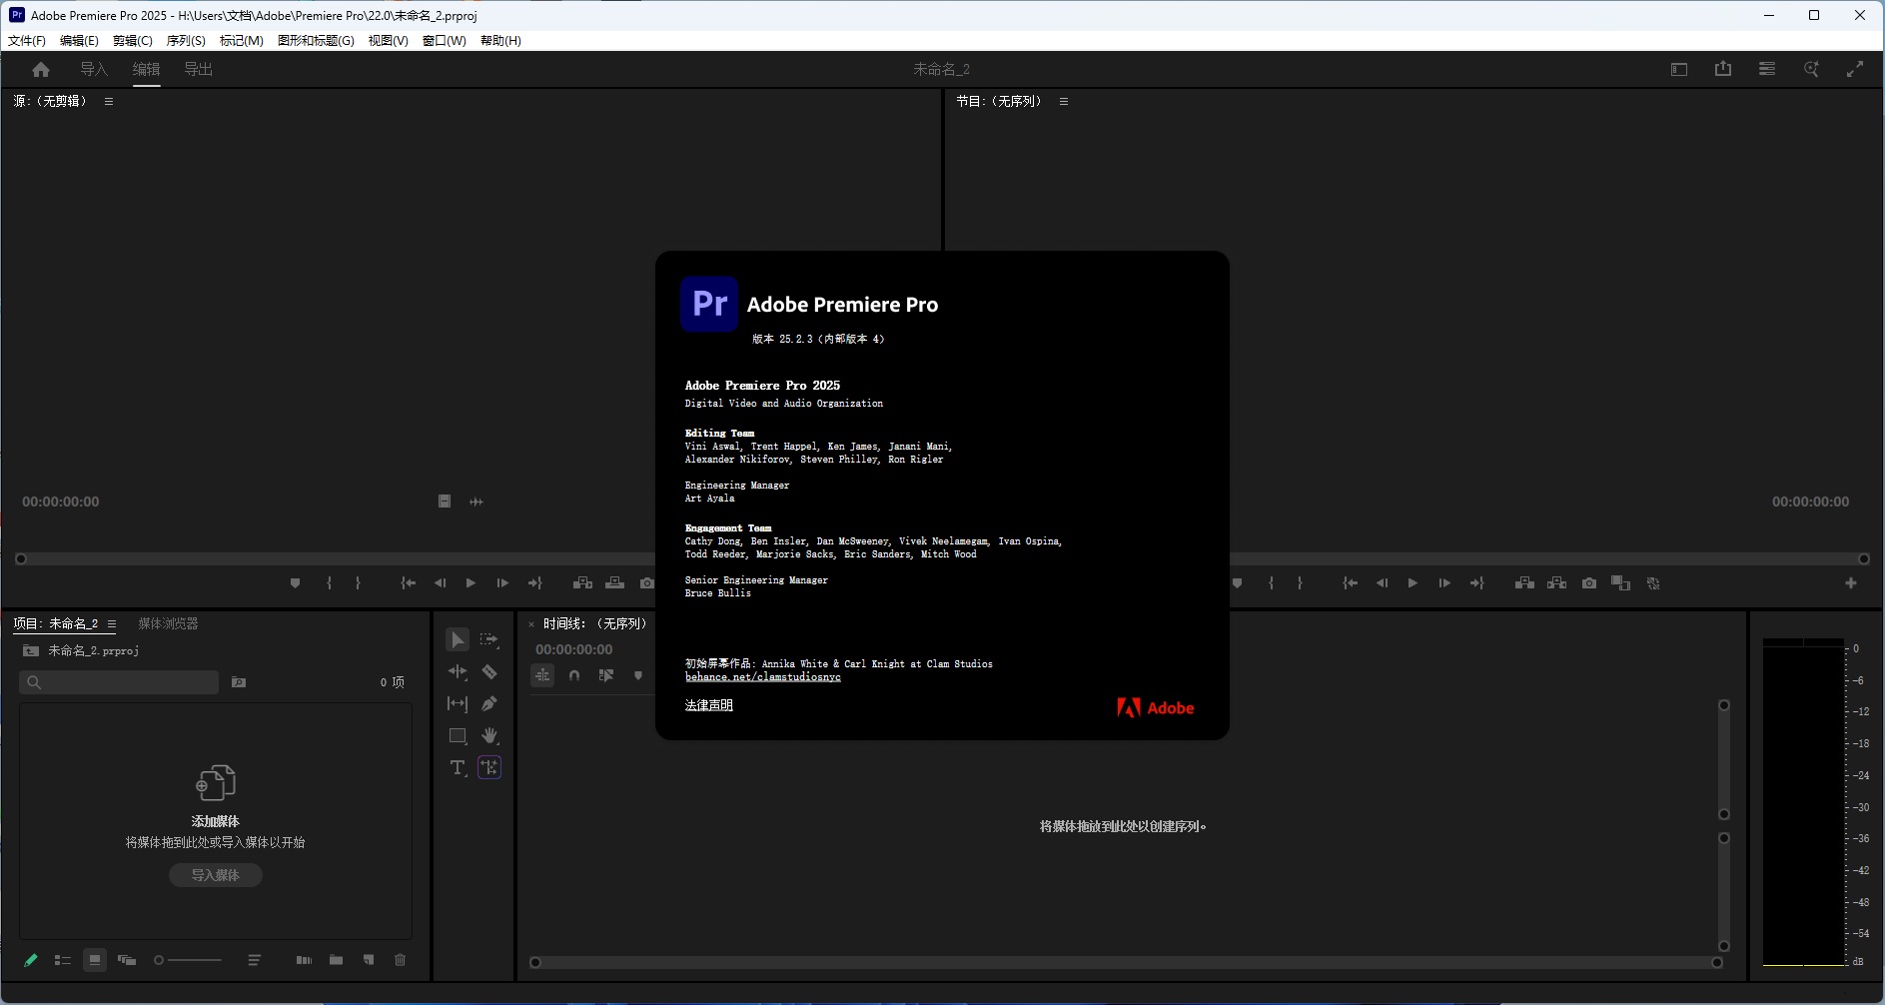Go to the Home screen icon

tap(41, 69)
